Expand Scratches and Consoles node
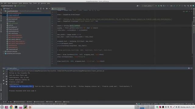195x109 pixels. [x=3, y=54]
